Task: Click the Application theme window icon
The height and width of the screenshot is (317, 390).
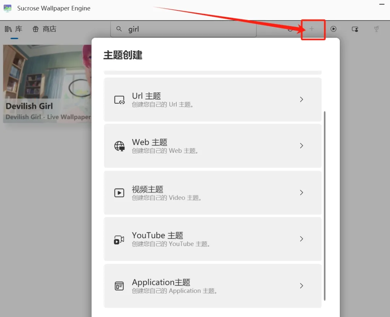Action: (119, 286)
